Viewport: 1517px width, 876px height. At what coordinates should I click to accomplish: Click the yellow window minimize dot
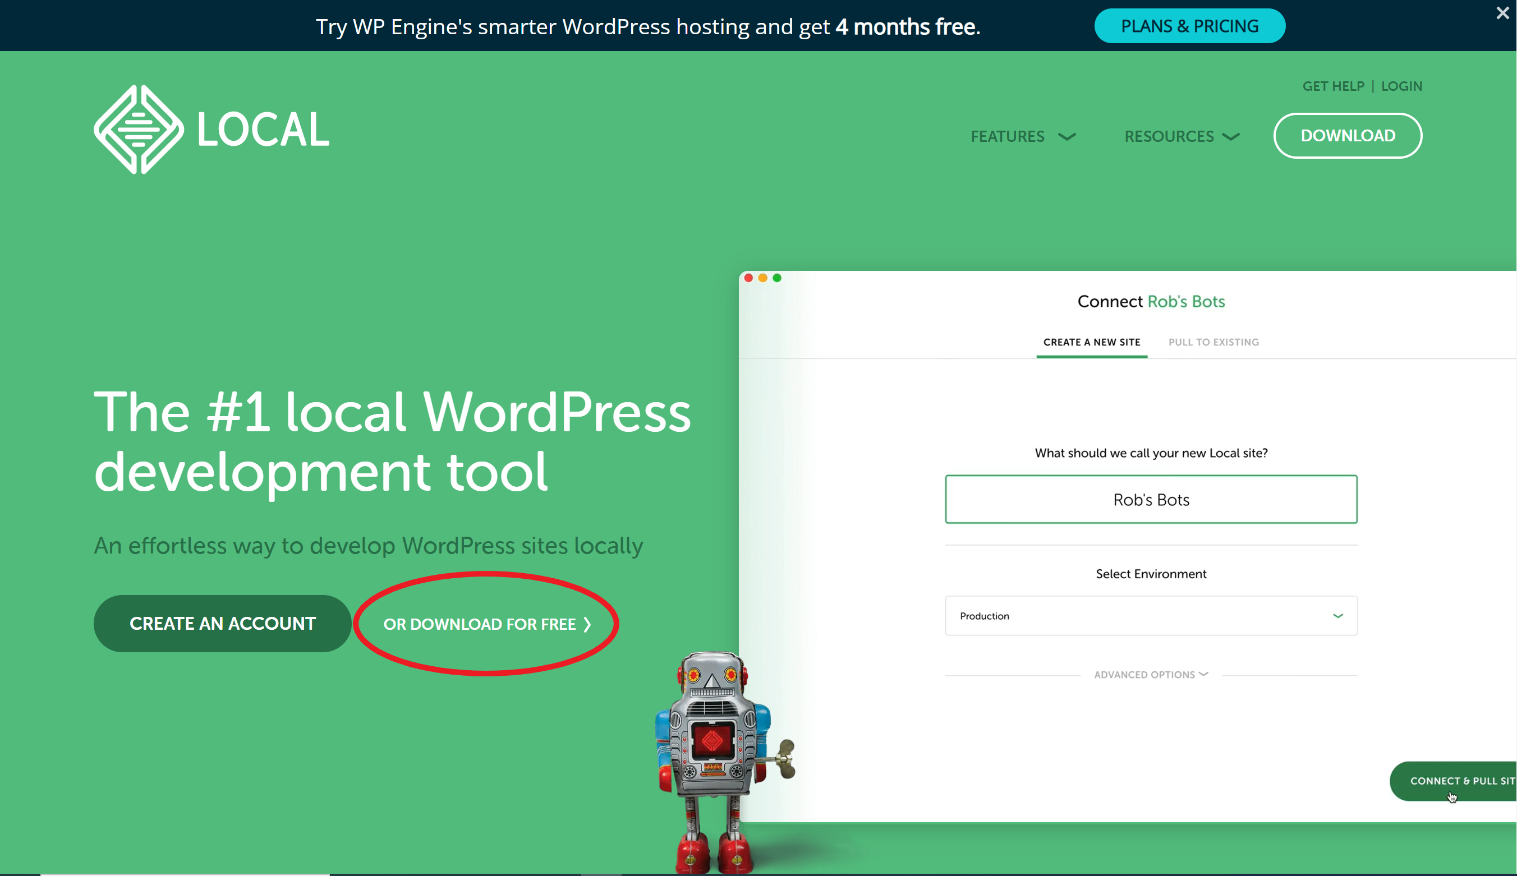(762, 278)
